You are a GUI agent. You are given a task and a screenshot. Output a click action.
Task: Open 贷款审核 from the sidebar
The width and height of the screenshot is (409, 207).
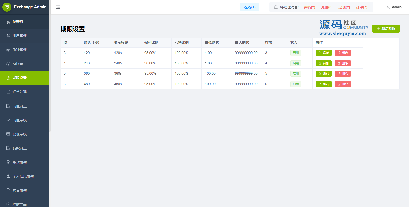pos(24,162)
